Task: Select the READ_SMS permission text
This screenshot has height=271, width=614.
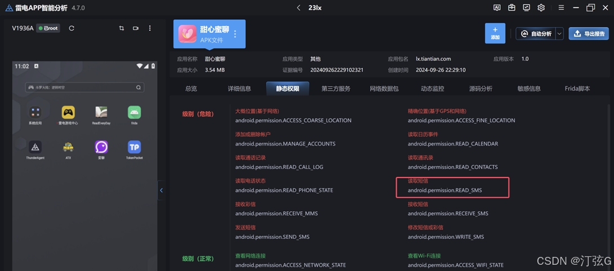Action: [x=445, y=190]
